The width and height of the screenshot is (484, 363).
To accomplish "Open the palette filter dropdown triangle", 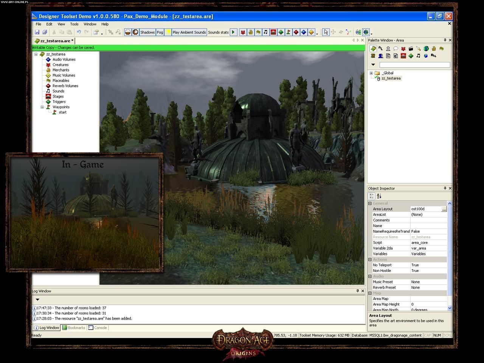I will coord(373,65).
